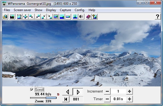
Task: Click the panorama mountain image
Action: click(81, 53)
